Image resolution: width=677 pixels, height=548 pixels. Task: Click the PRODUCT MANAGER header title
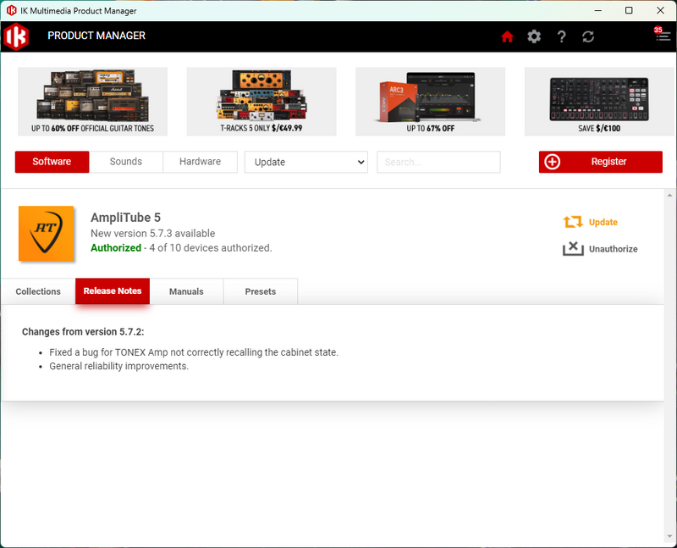[96, 36]
